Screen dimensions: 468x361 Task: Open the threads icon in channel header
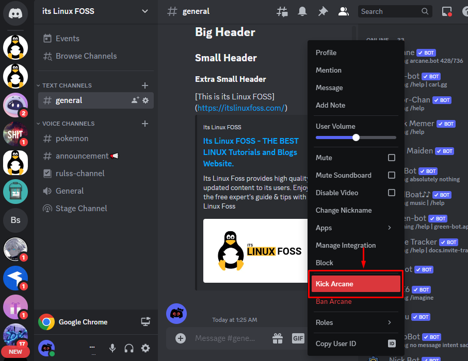(282, 12)
